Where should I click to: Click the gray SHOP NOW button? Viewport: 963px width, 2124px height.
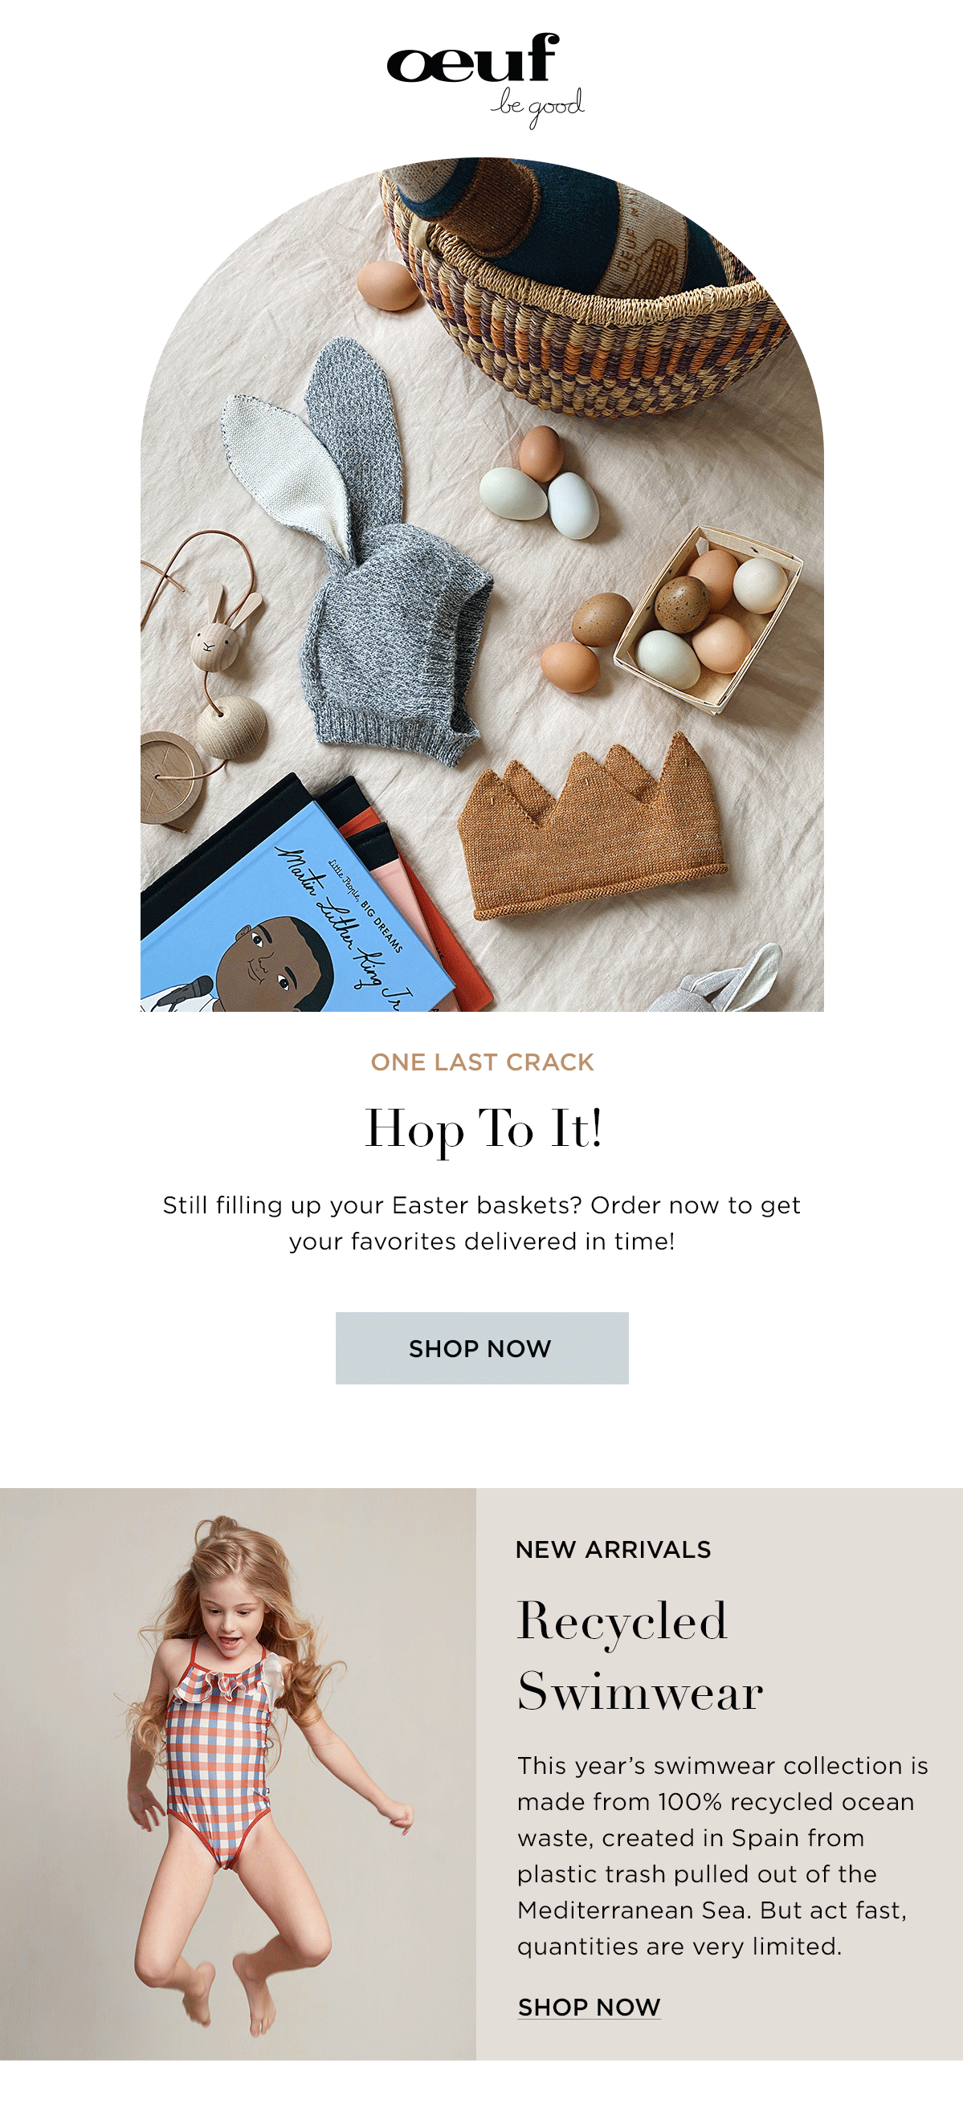482,1347
